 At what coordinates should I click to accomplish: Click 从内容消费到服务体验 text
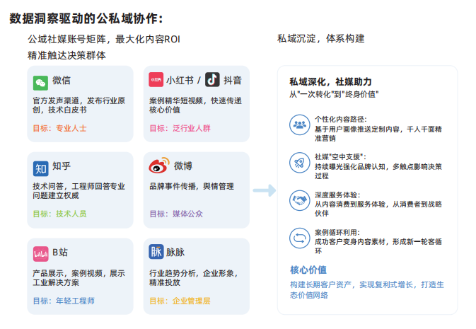tap(378, 209)
